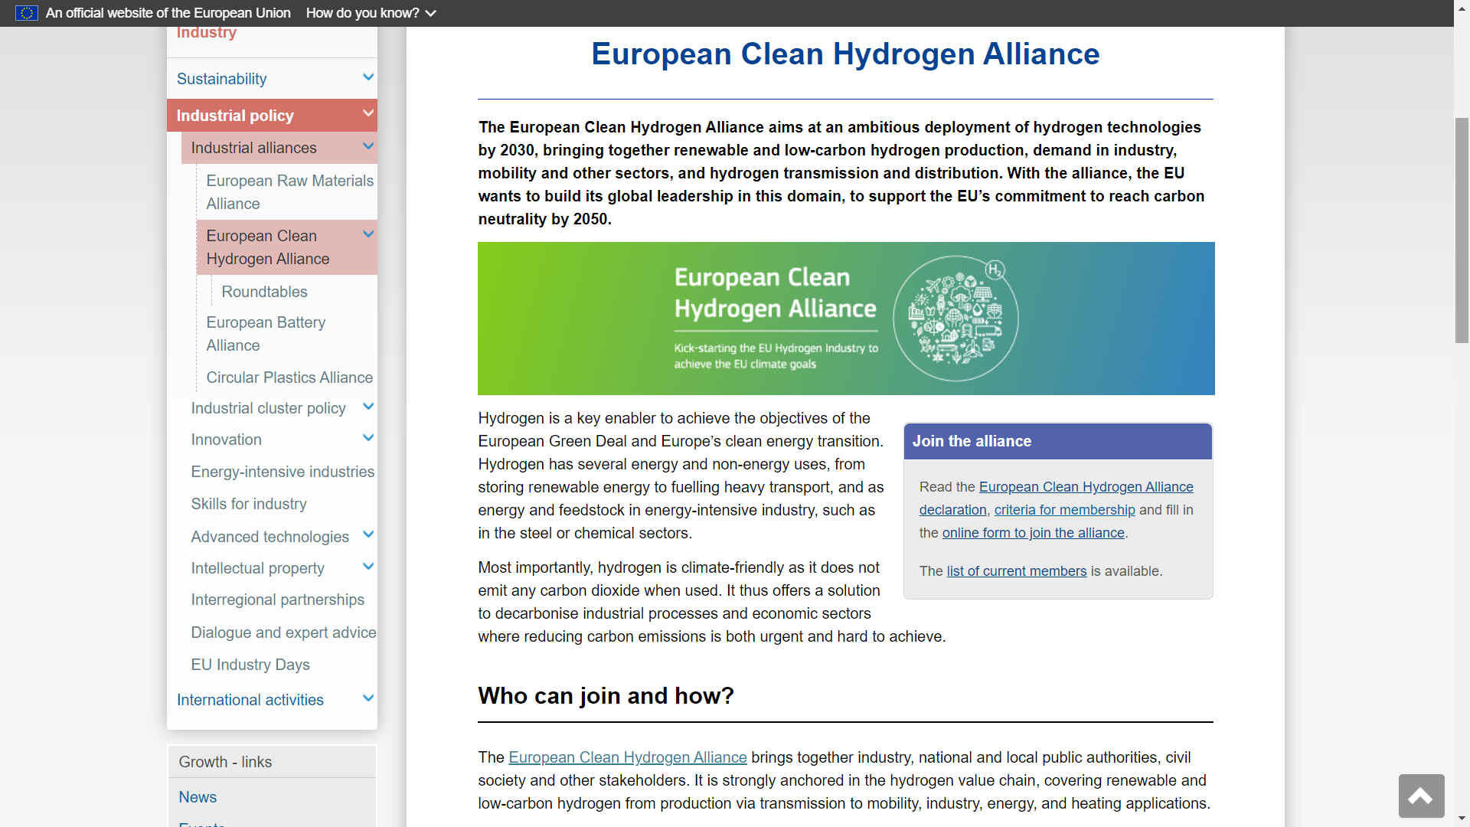Open News in Growth links
1470x827 pixels.
tap(198, 797)
